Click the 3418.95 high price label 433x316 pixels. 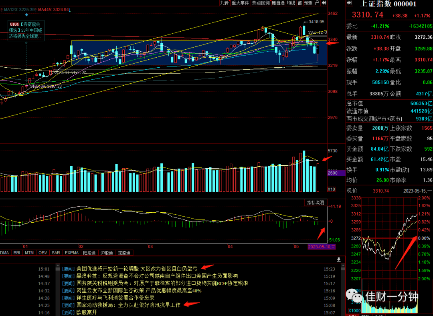click(316, 22)
